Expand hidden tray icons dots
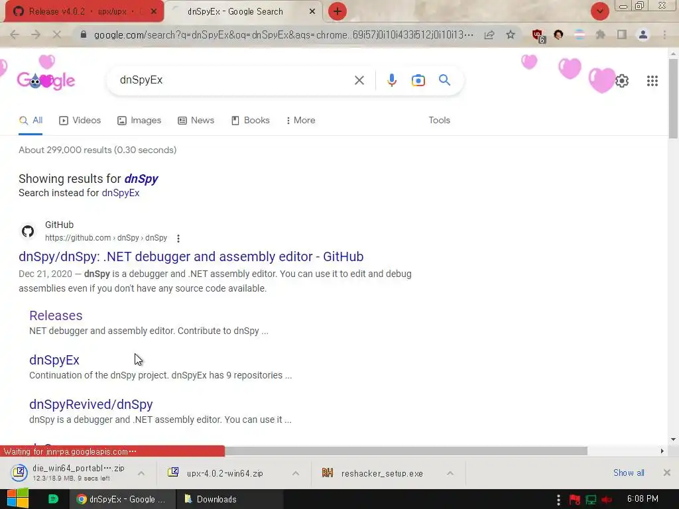The width and height of the screenshot is (679, 509). [x=558, y=500]
